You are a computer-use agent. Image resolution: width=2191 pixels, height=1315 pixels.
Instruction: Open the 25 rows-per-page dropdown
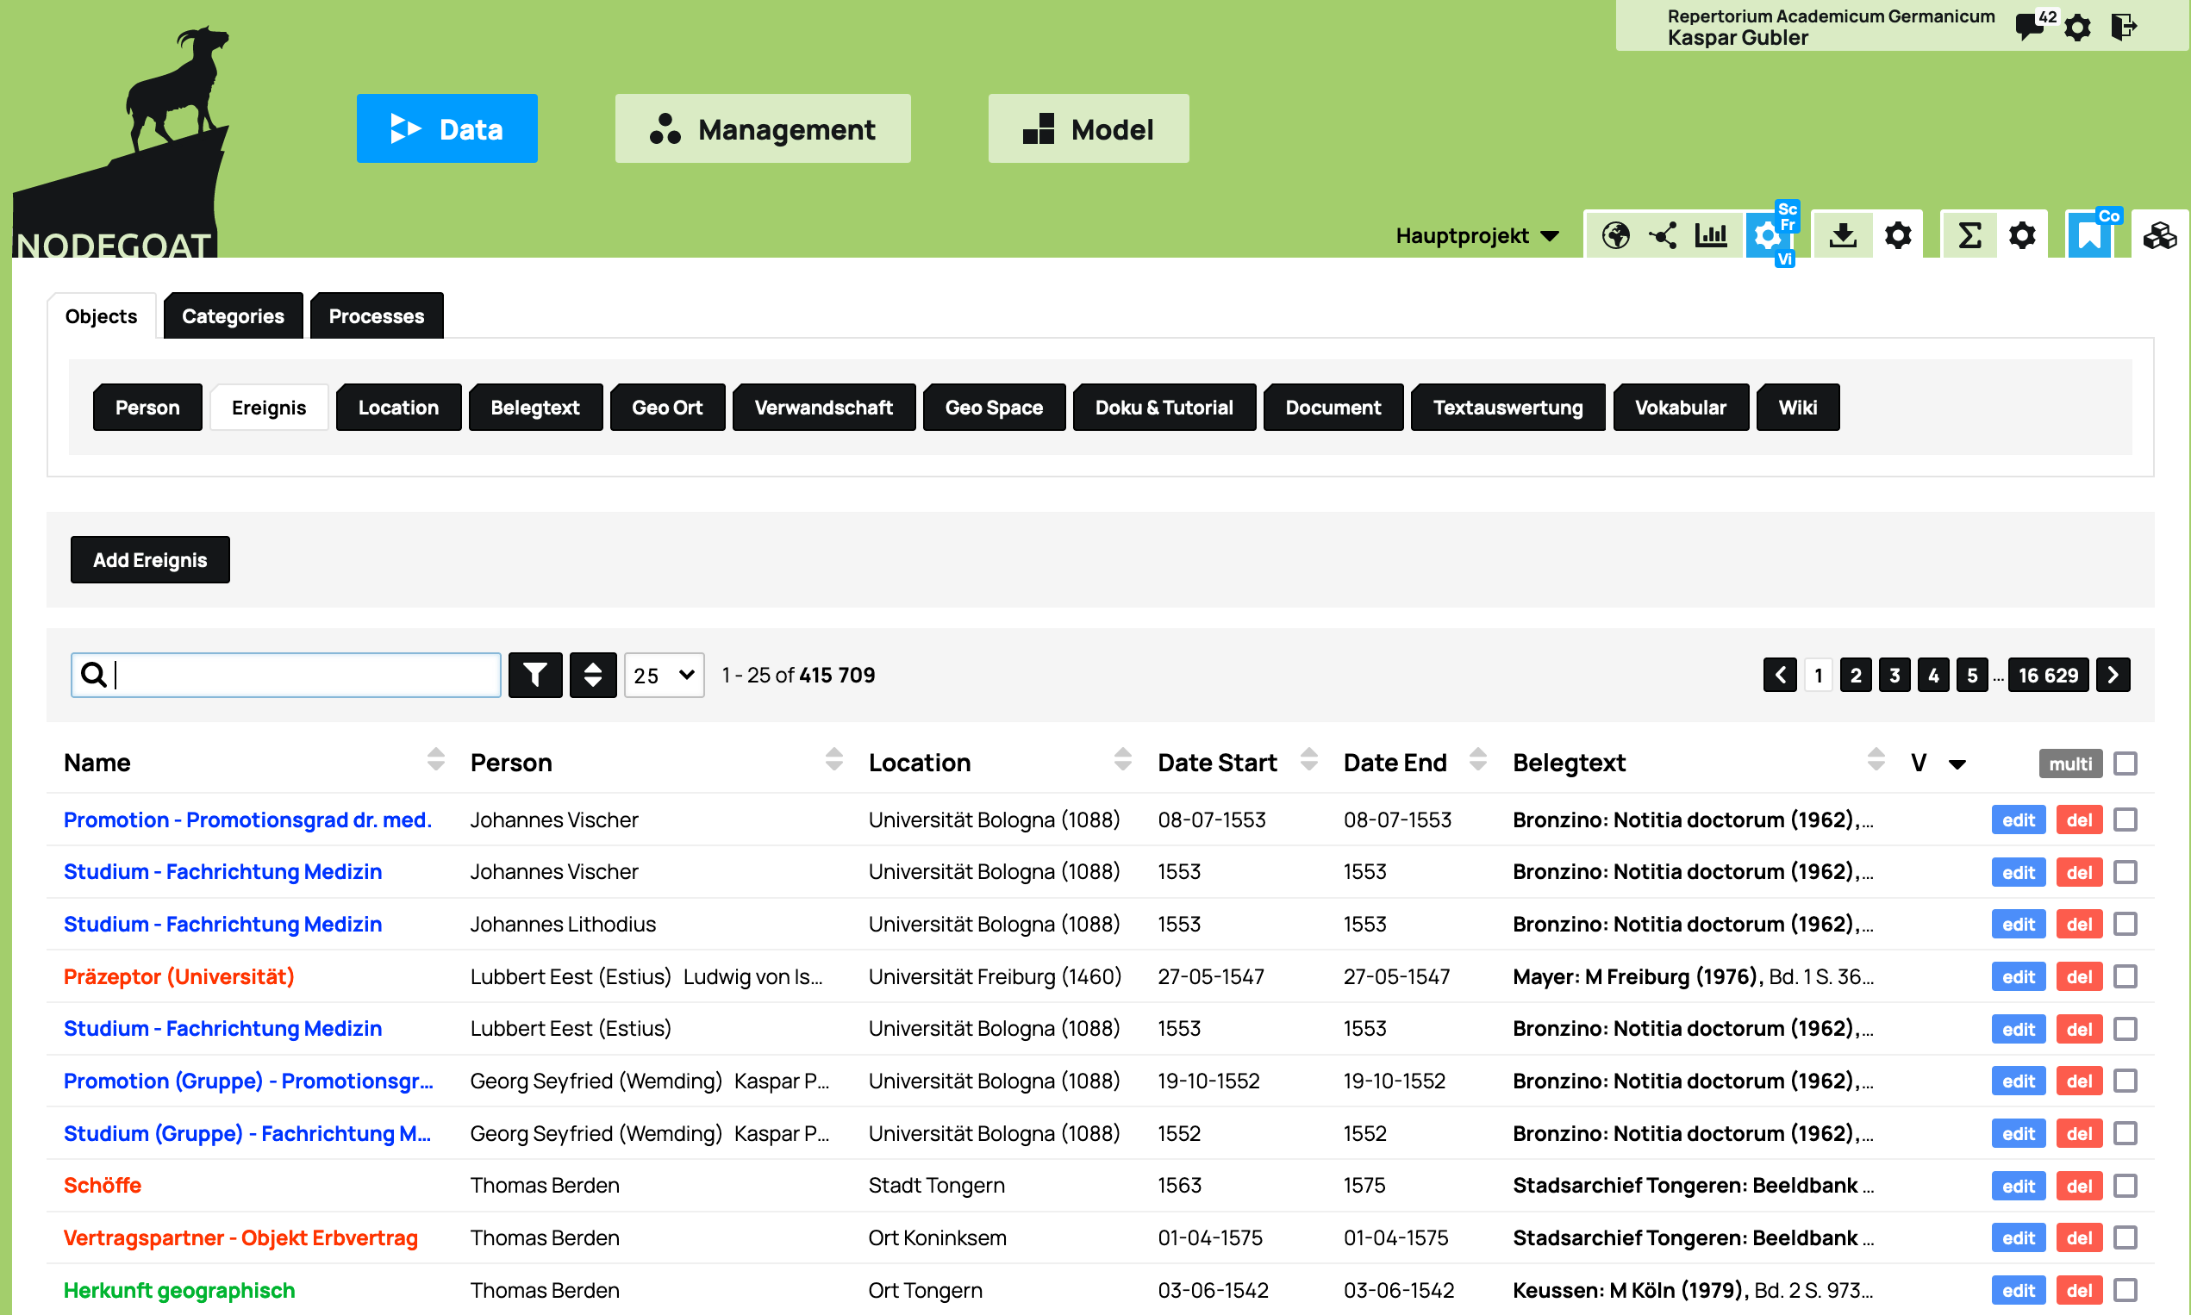point(664,676)
